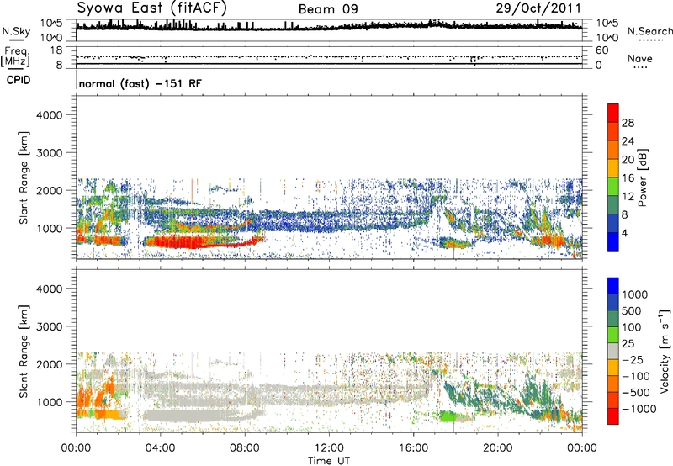Viewport: 673px width, 466px height.
Task: Click the 'Freq. [MHz]' axis label
Action: coord(15,57)
